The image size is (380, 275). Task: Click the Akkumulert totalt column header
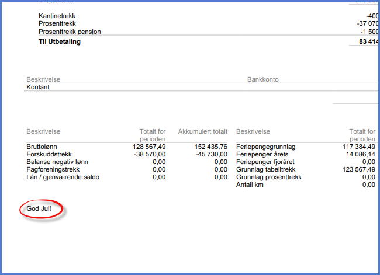tap(203, 131)
